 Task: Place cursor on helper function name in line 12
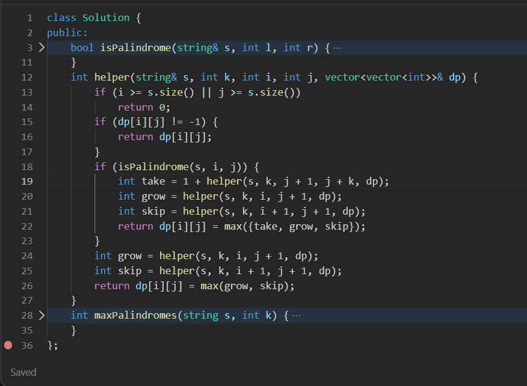(x=112, y=78)
